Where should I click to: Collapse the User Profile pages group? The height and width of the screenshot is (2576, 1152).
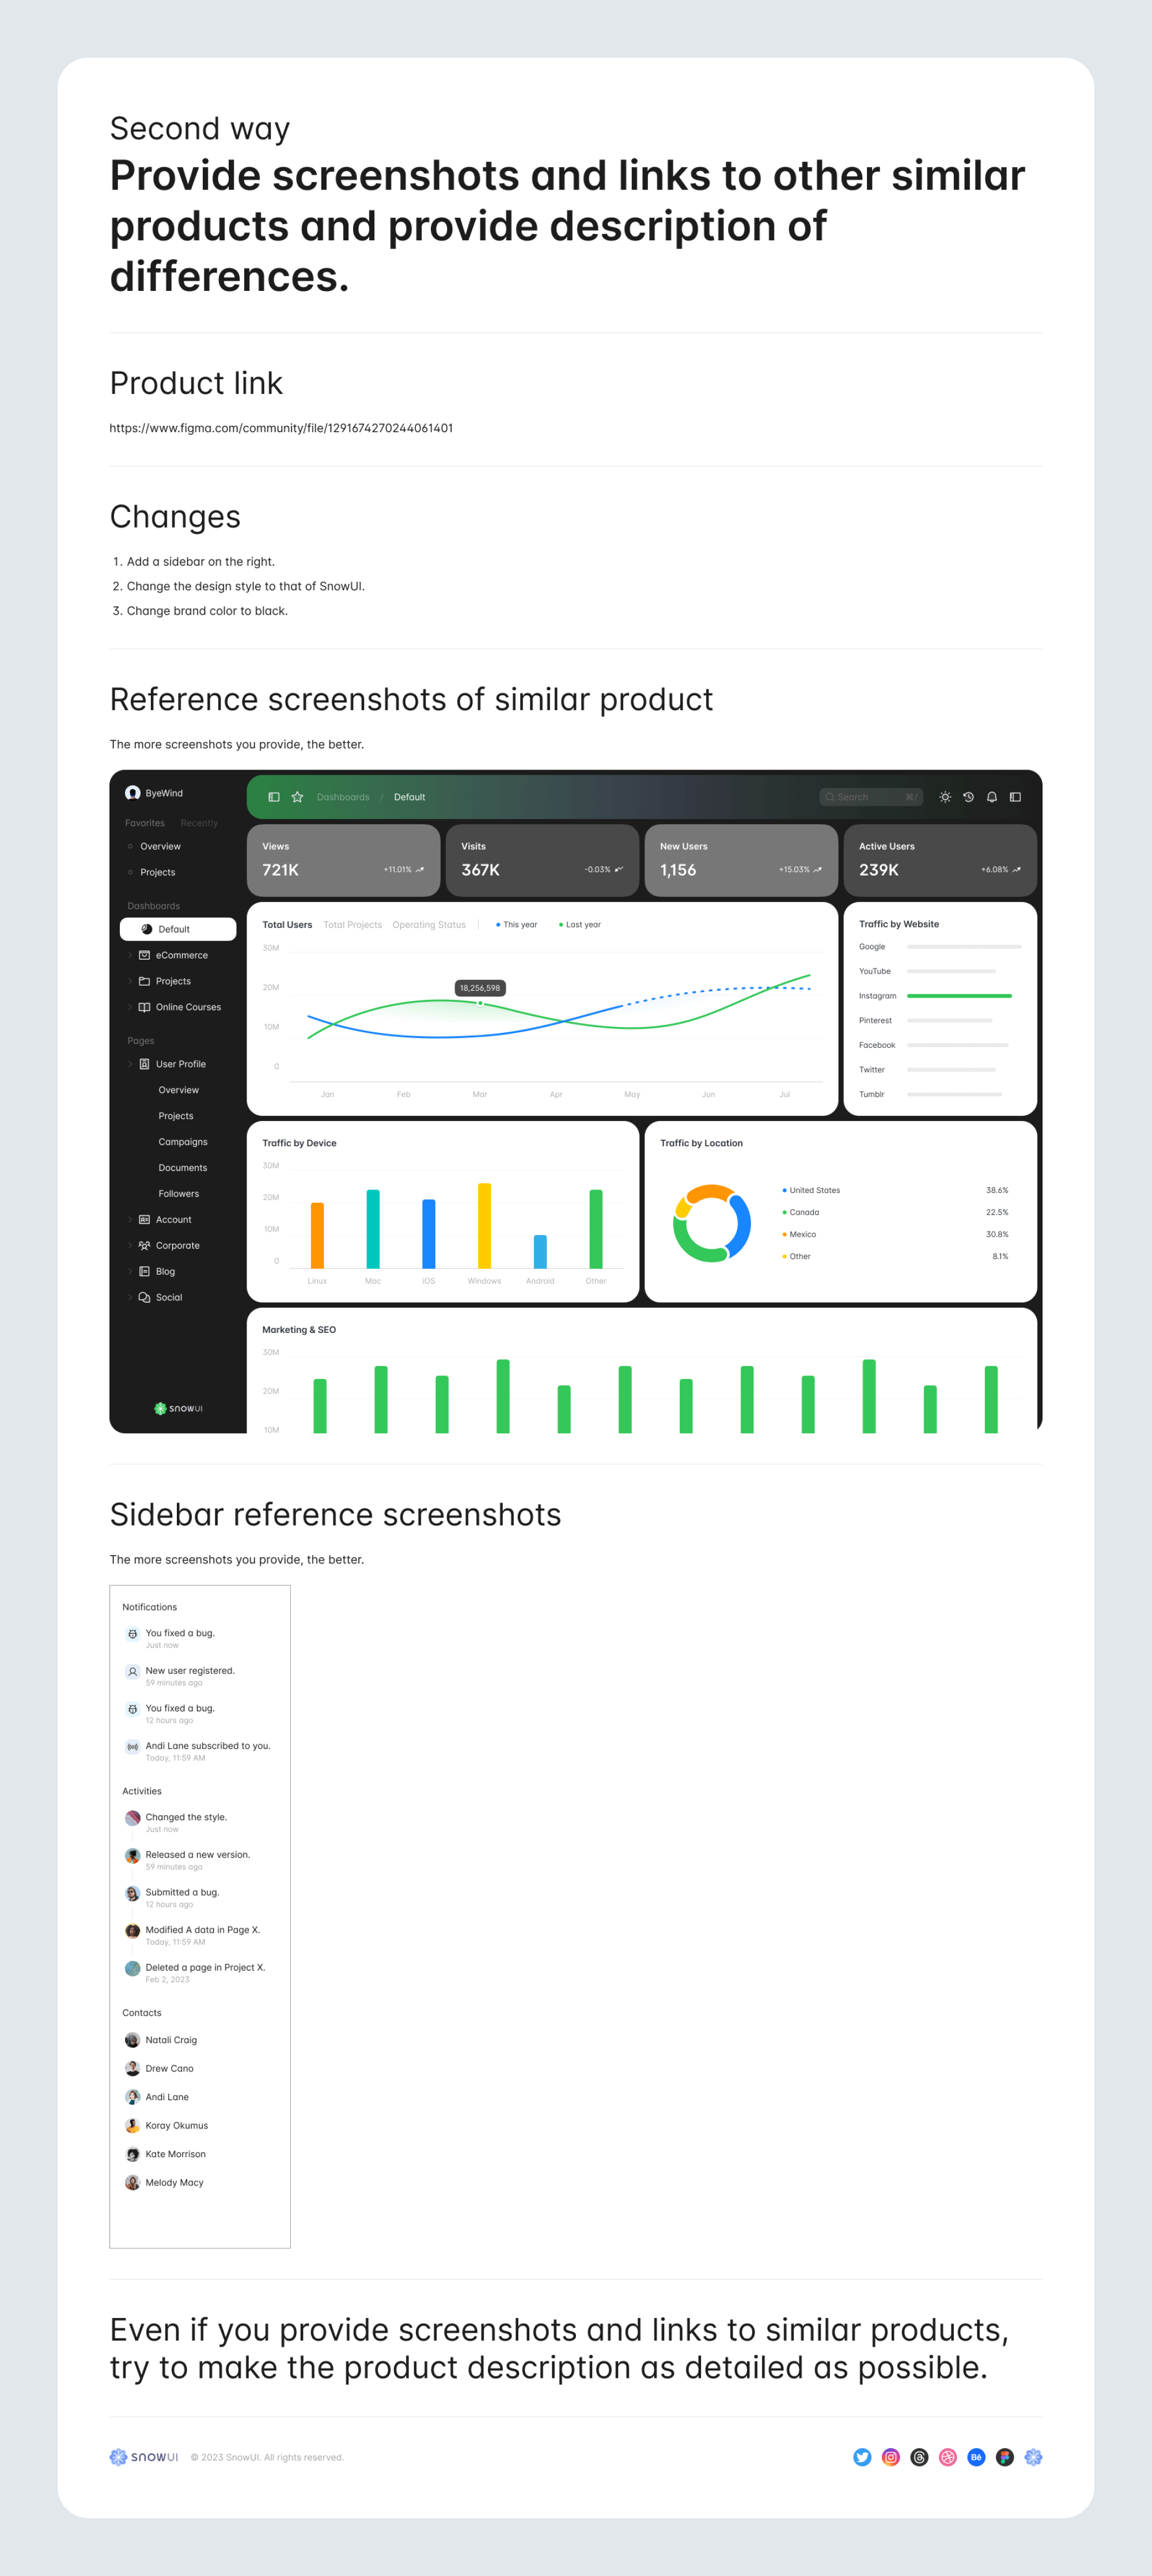(x=131, y=1064)
